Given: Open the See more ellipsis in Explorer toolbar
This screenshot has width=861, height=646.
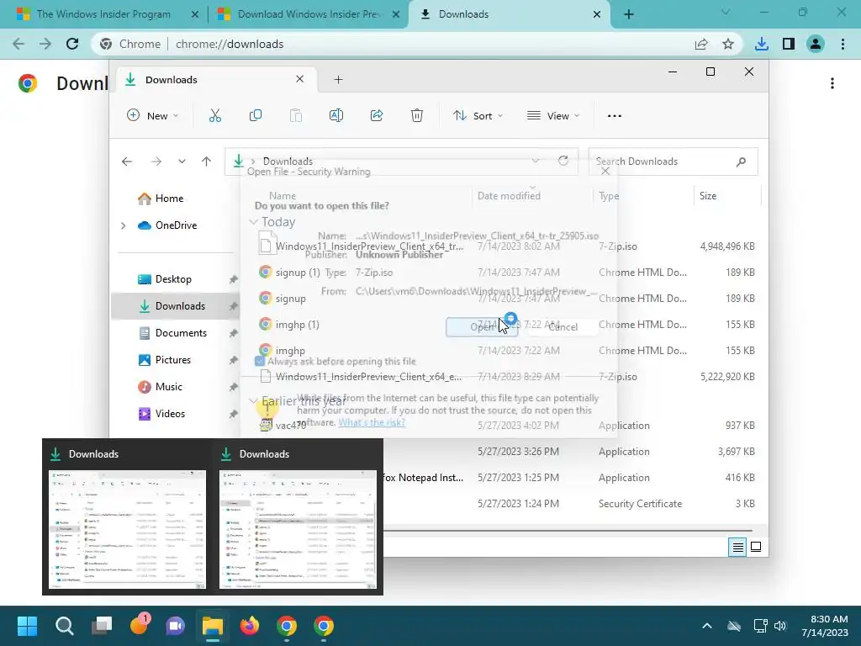Looking at the screenshot, I should click(615, 116).
